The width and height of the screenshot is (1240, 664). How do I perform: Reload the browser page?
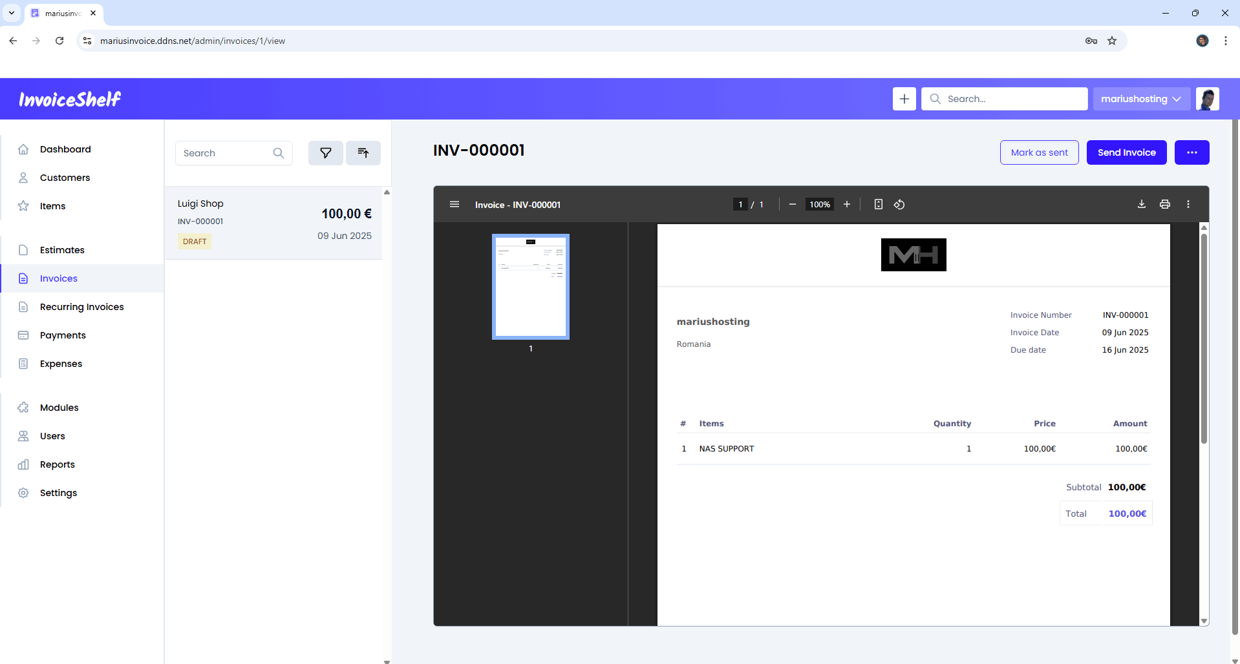tap(59, 41)
